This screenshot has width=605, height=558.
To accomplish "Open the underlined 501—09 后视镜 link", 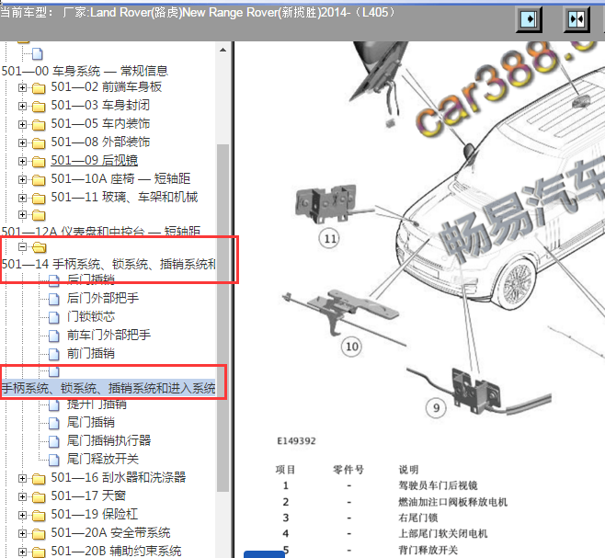I will pyautogui.click(x=94, y=160).
